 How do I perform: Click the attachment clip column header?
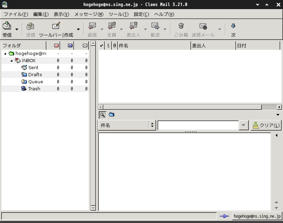[115, 46]
